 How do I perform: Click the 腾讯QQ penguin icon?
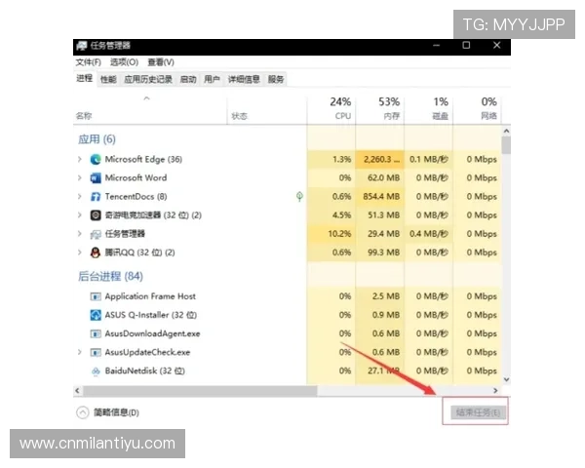(96, 253)
